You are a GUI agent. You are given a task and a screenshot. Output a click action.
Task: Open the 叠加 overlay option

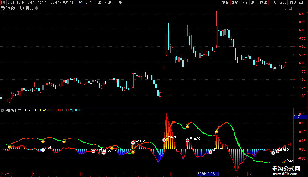point(235,2)
